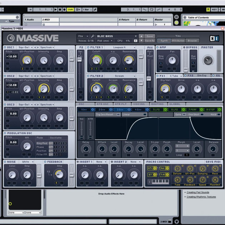Click the Master volume knob

[x=208, y=60]
